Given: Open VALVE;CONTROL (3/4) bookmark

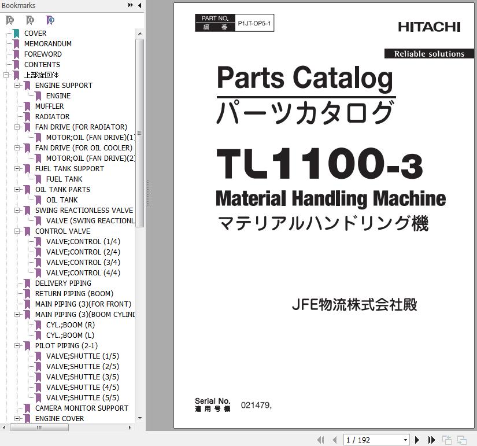Looking at the screenshot, I should (x=83, y=263).
